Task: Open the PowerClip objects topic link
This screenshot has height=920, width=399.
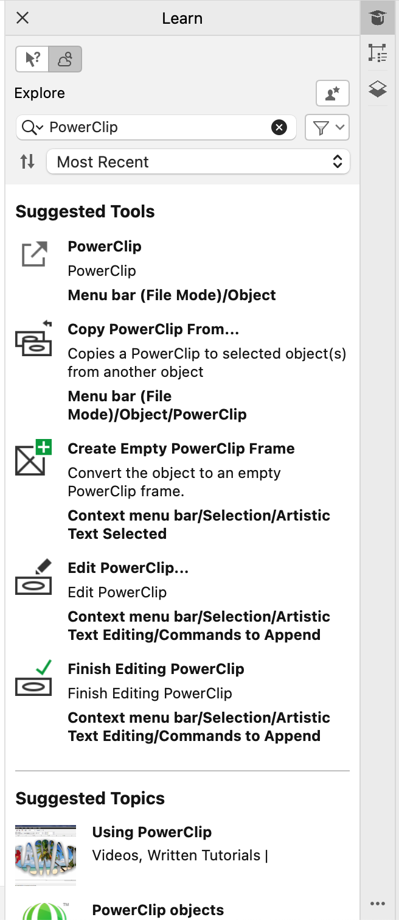Action: (158, 910)
